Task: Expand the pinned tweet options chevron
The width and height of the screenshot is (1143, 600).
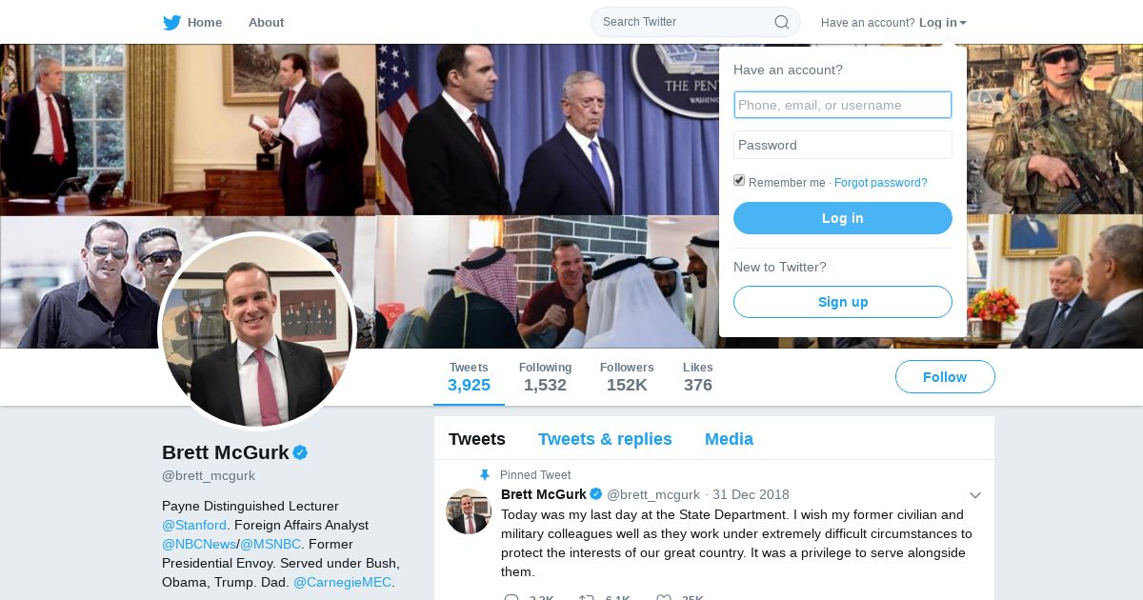Action: coord(974,495)
